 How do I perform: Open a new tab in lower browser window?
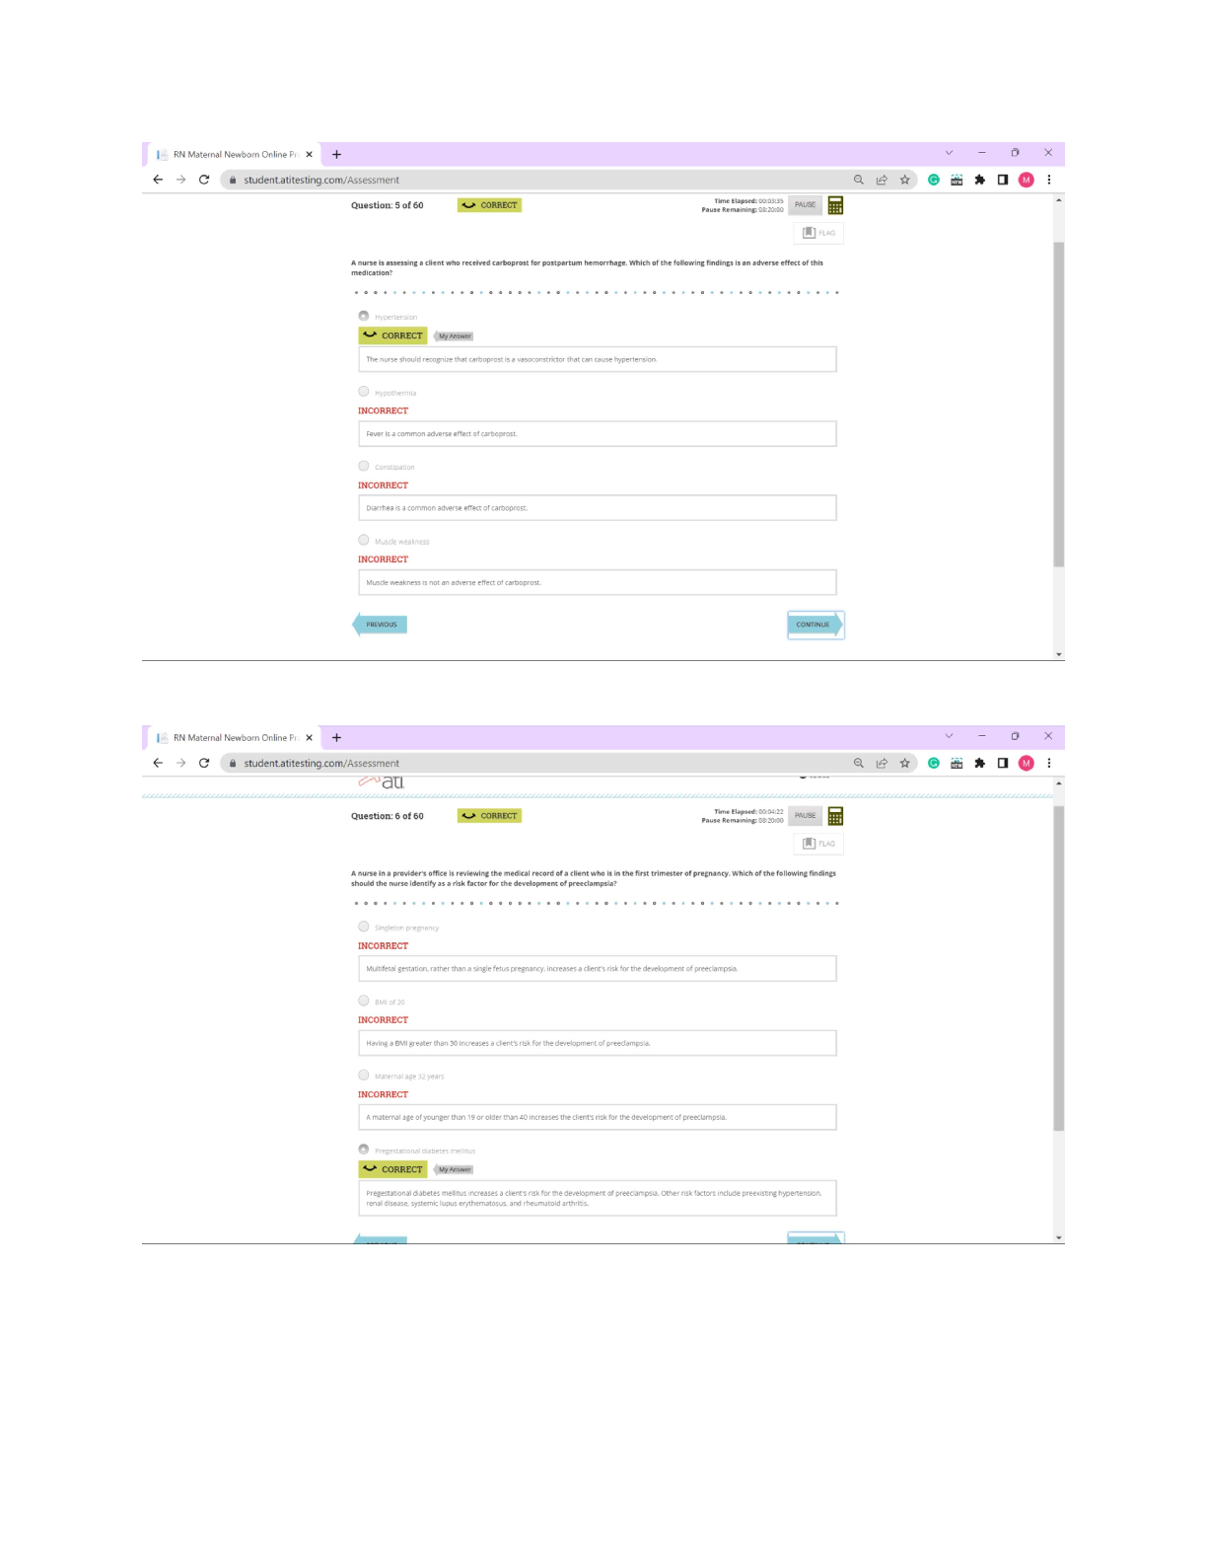tap(336, 738)
